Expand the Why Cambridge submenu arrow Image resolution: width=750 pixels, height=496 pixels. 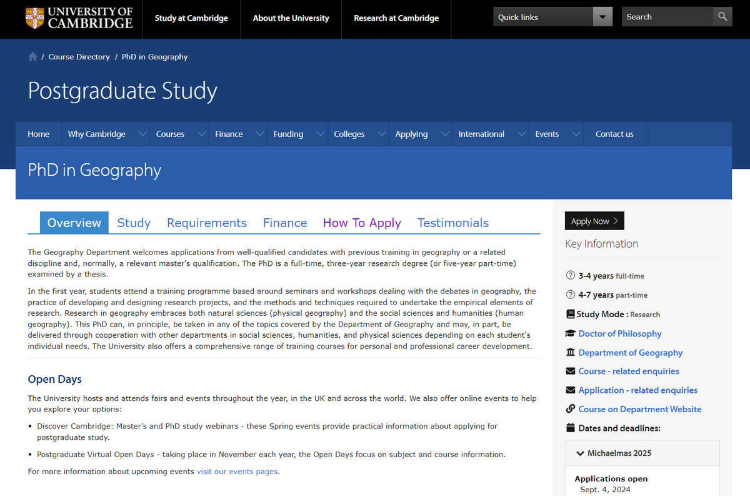pos(143,134)
